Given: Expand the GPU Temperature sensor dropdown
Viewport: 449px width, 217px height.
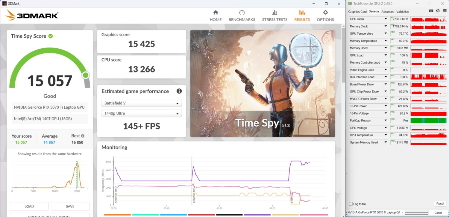Looking at the screenshot, I should [386, 33].
